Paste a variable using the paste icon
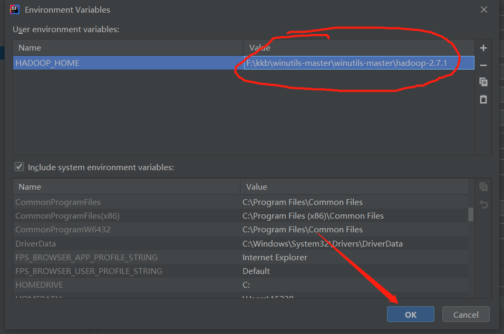Screen dimensions: 504x334 point(483,99)
